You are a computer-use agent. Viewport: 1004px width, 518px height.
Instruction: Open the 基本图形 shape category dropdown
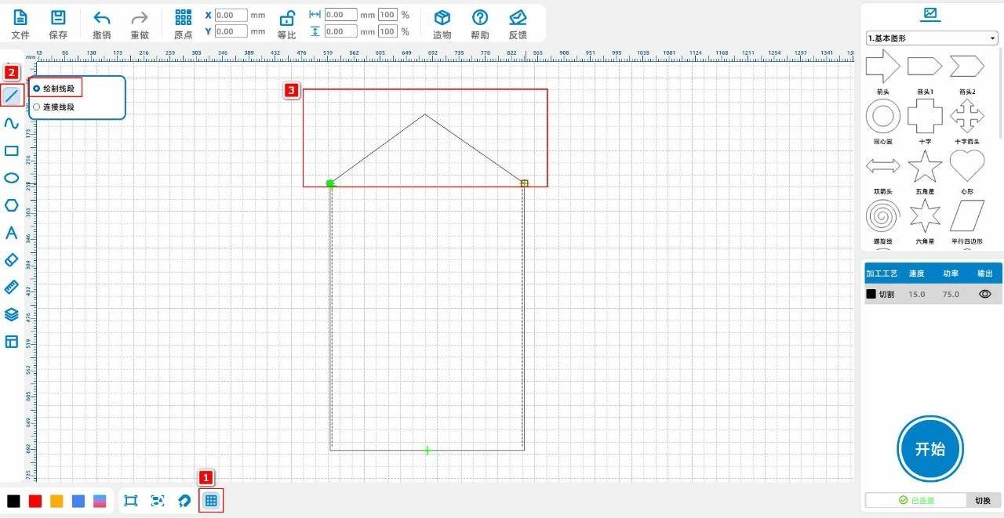coord(931,38)
